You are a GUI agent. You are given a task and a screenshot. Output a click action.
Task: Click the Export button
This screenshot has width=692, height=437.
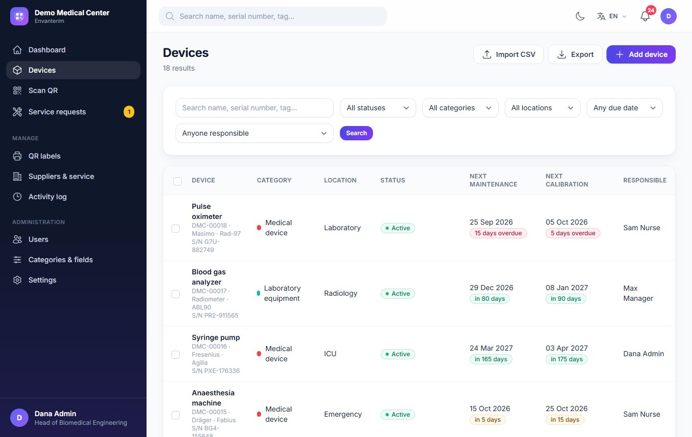(575, 54)
